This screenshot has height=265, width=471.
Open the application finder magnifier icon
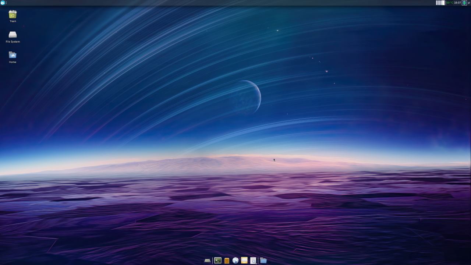(253, 261)
